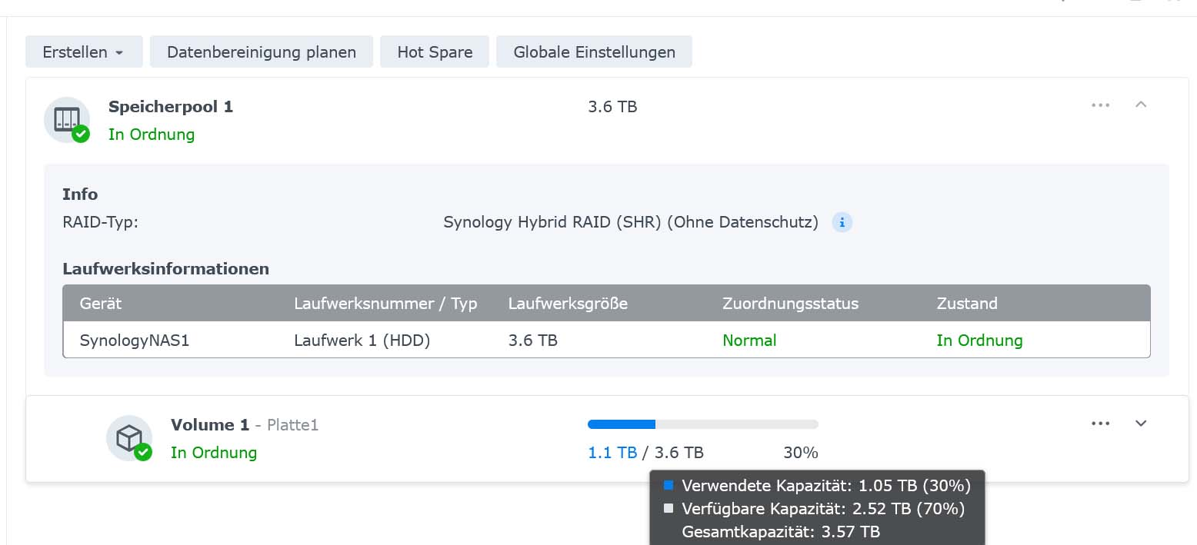Screen dimensions: 1197x545
Task: Collapse the Speicherpool 1 panel
Action: coord(1141,105)
